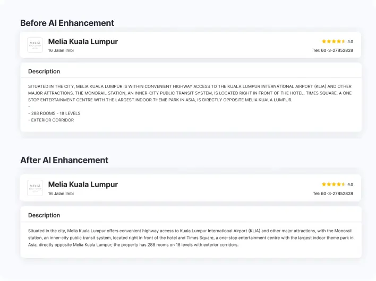Click the "Before AI Enhancement" heading
376x281 pixels.
click(x=67, y=23)
